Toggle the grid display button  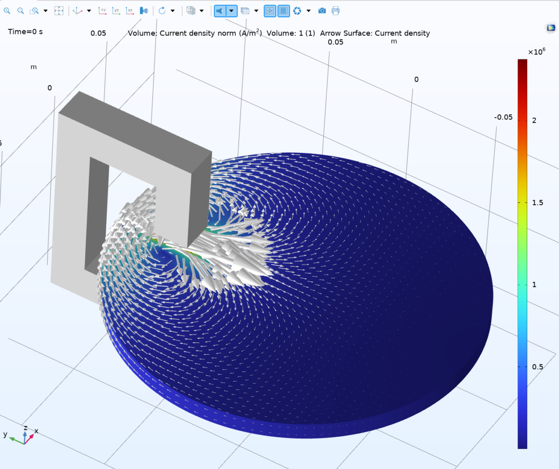tap(284, 11)
